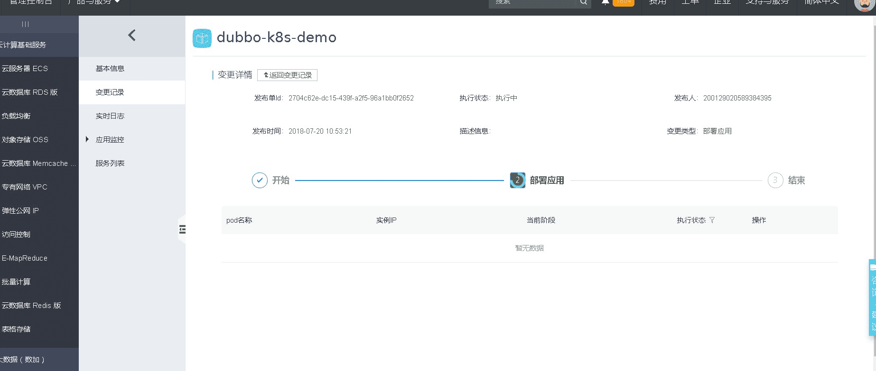The height and width of the screenshot is (371, 876).
Task: Click the sidebar collapse handle icon
Action: 182,230
